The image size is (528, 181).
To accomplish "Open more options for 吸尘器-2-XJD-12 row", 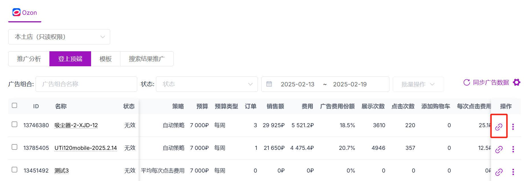I will (x=513, y=127).
